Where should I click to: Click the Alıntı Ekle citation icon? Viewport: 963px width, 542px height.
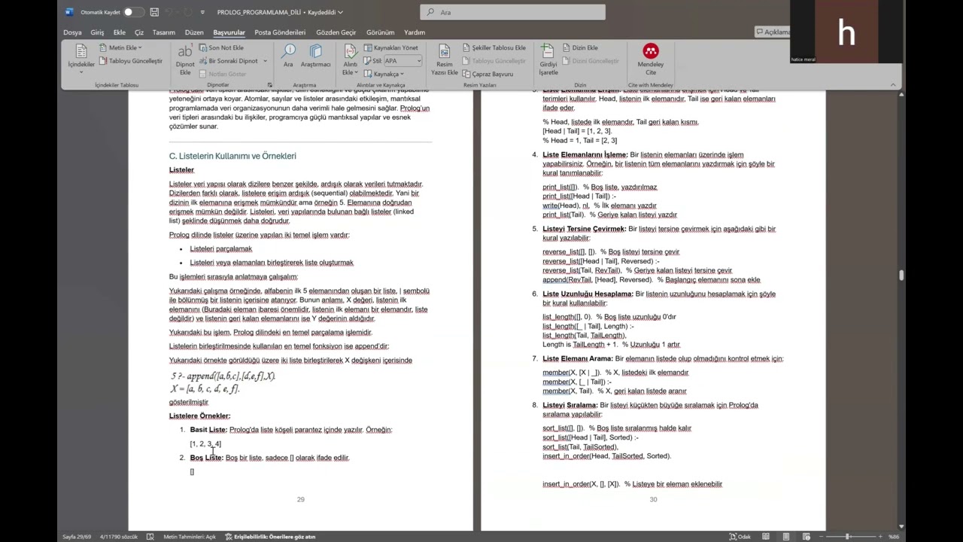pyautogui.click(x=351, y=53)
